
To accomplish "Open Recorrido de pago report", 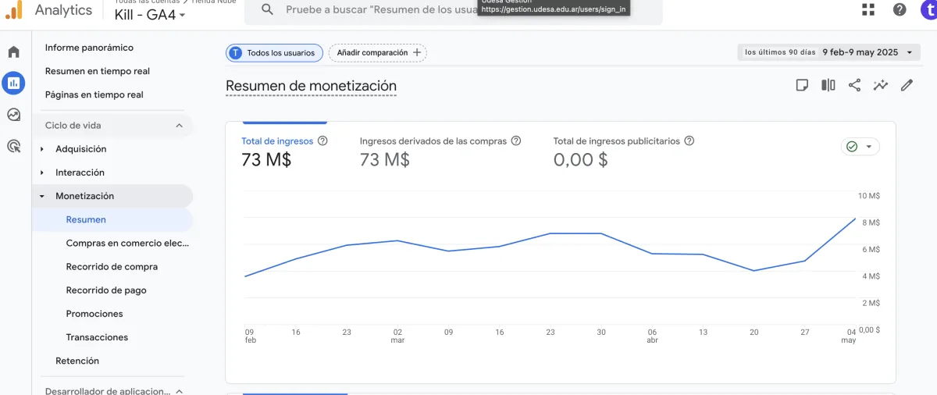I will pyautogui.click(x=106, y=290).
